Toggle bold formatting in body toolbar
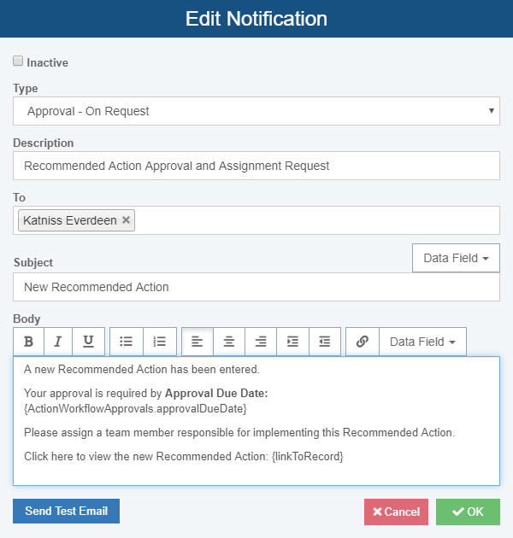513x538 pixels. pyautogui.click(x=28, y=342)
